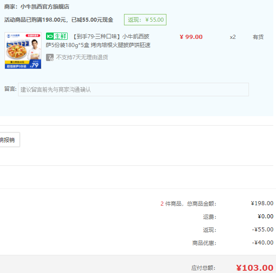Click the 返现 ¥55.00 cashback badge
The image size is (276, 273).
[x=145, y=19]
